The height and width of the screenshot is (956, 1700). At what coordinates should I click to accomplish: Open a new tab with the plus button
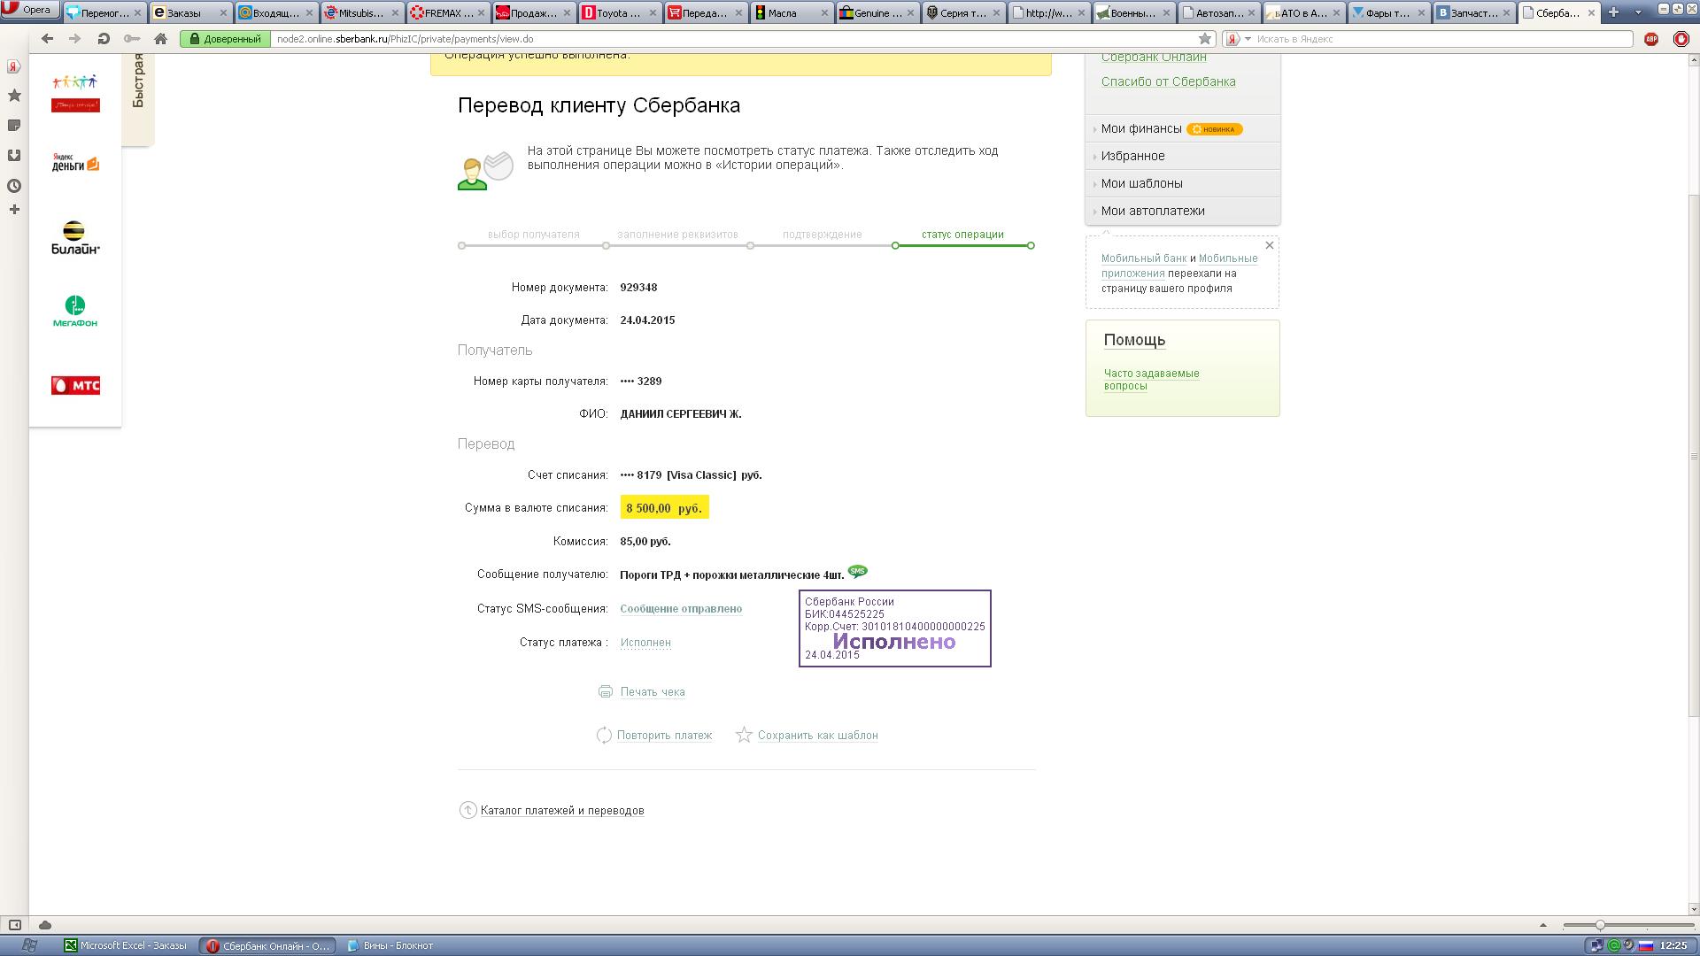click(1613, 12)
